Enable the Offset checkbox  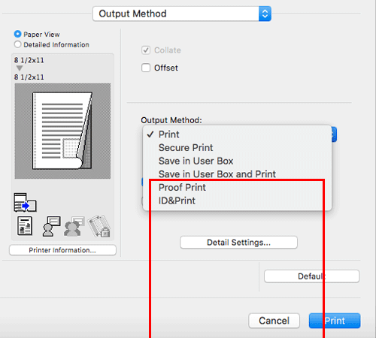point(146,68)
